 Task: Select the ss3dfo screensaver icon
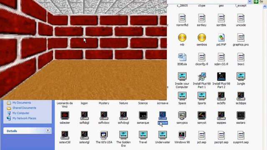point(221,96)
